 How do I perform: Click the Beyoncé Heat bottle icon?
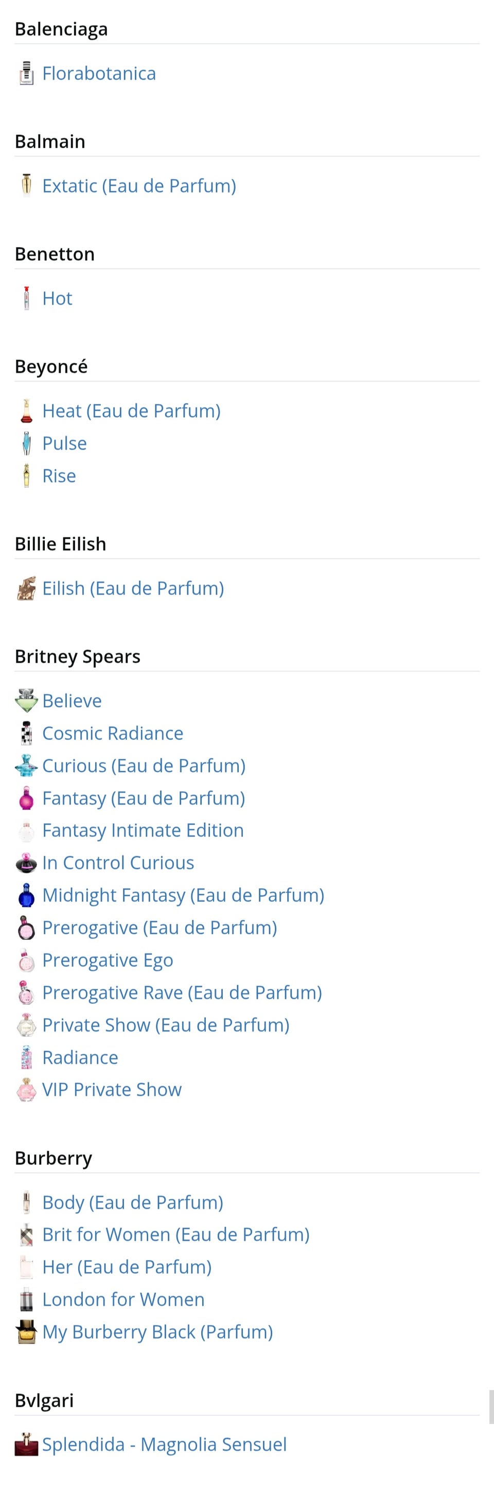click(x=26, y=411)
